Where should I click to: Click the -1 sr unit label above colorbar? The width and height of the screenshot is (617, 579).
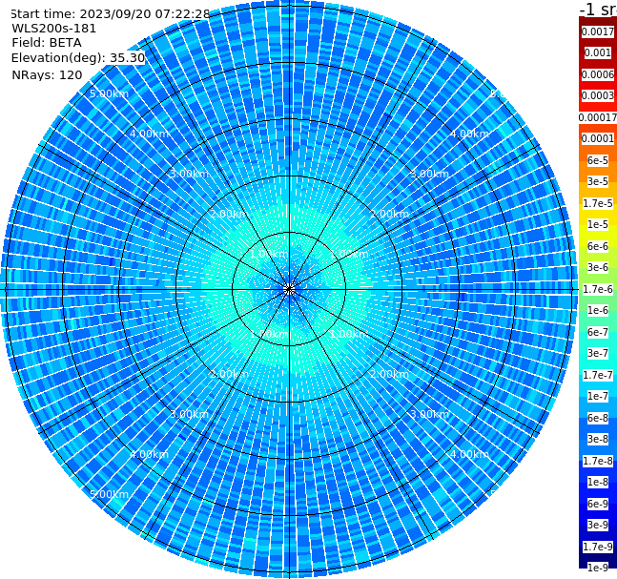coord(598,9)
